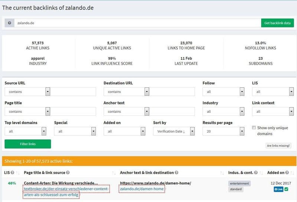Screen dimensions: 297x202
Task: Click the Anchor text input field
Action: pyautogui.click(x=172, y=111)
